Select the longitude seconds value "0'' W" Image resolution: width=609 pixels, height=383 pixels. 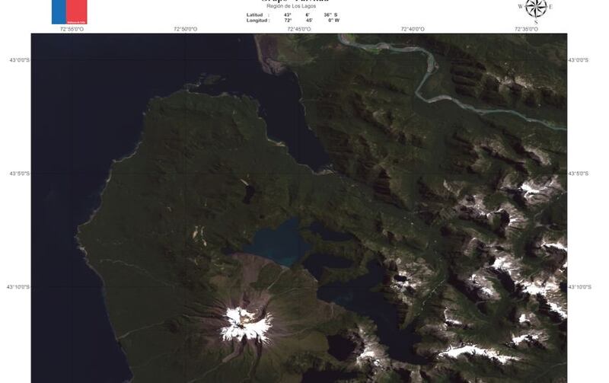[x=333, y=21]
